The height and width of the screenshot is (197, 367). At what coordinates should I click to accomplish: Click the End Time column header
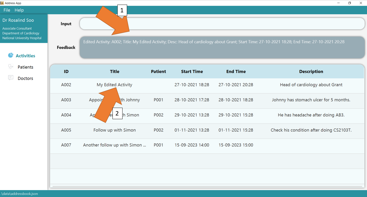pos(236,72)
